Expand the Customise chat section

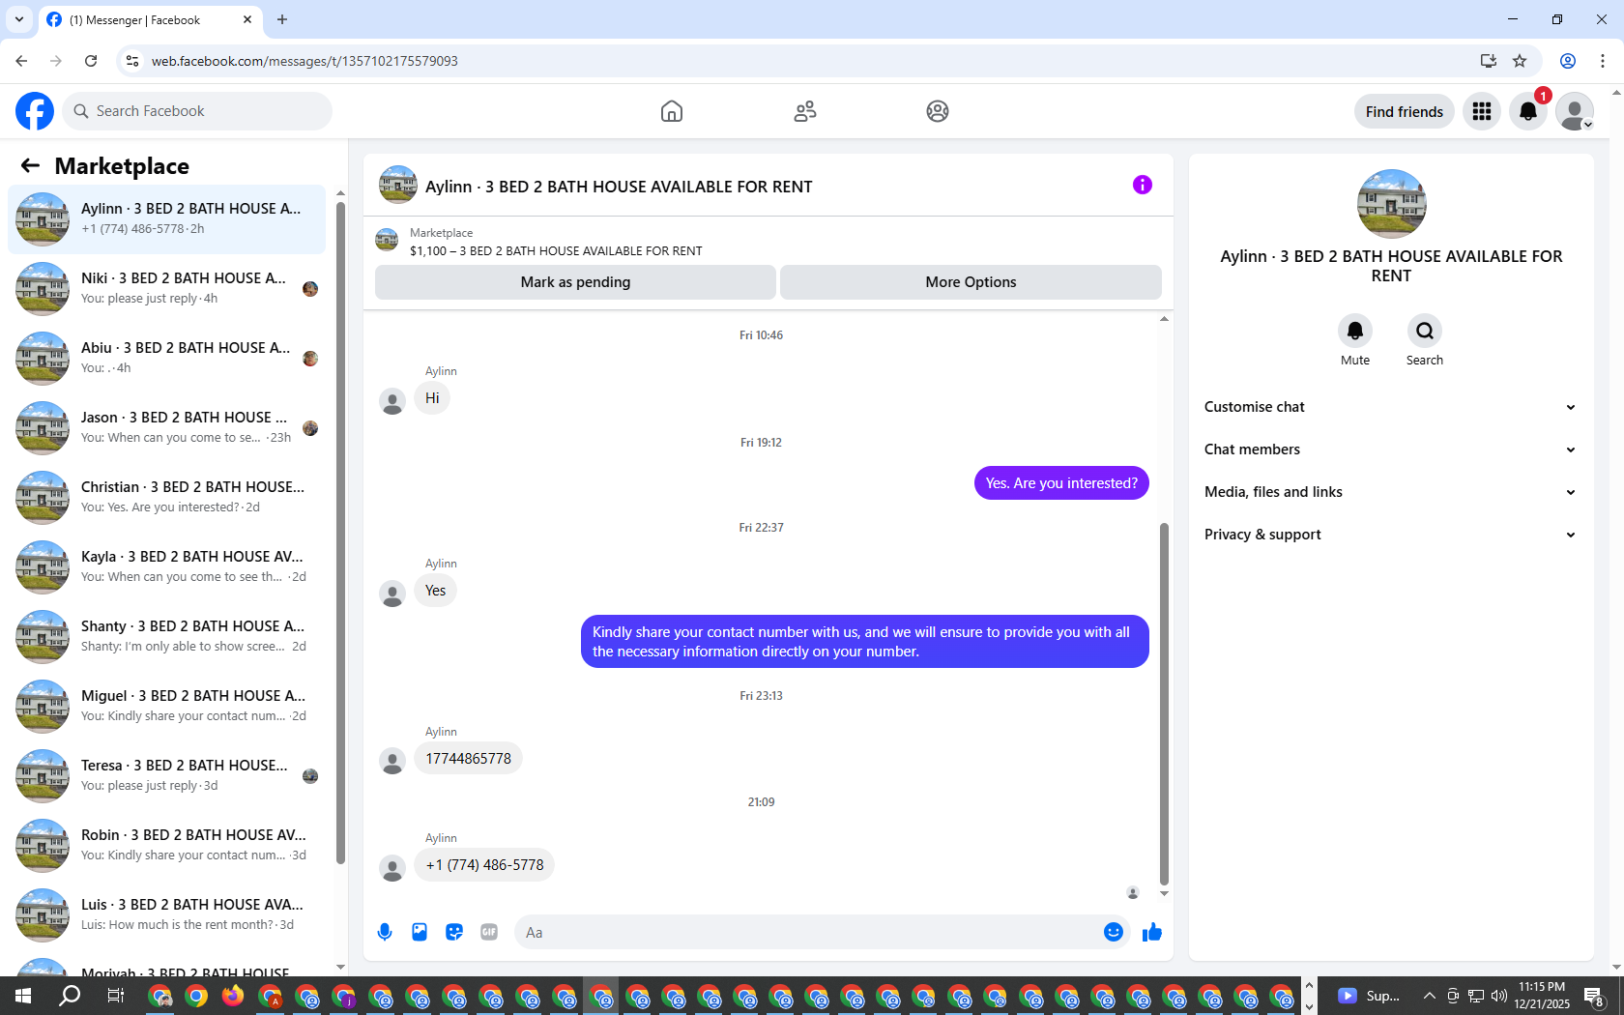pyautogui.click(x=1391, y=407)
